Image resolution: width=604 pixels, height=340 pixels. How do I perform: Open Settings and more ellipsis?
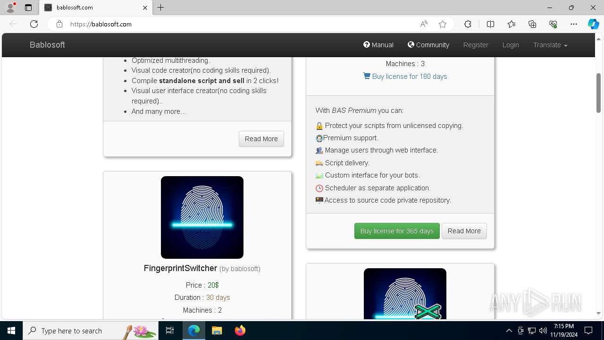[574, 24]
